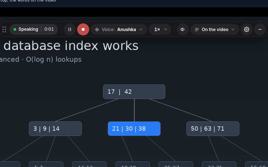268x167 pixels.
Task: Select the highlighted node 21 | 30 | 38
Action: (x=134, y=129)
